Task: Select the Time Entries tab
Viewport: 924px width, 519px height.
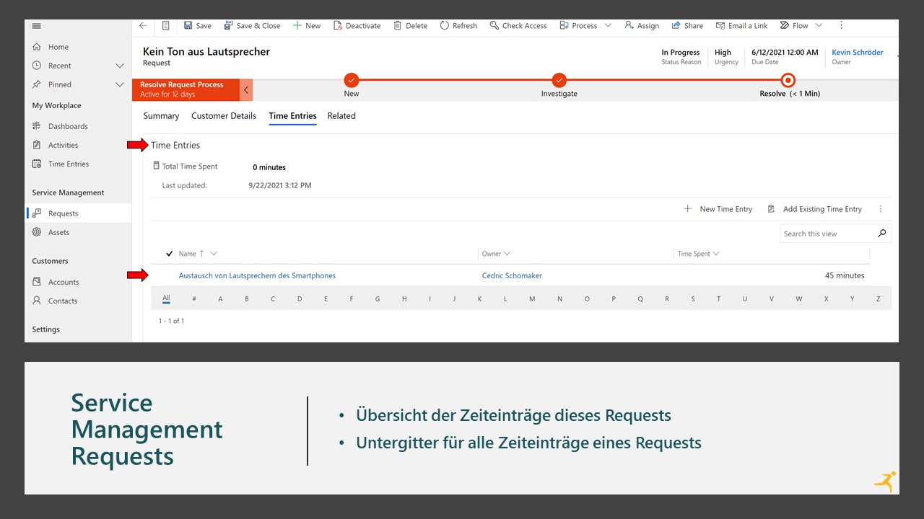Action: pyautogui.click(x=292, y=115)
